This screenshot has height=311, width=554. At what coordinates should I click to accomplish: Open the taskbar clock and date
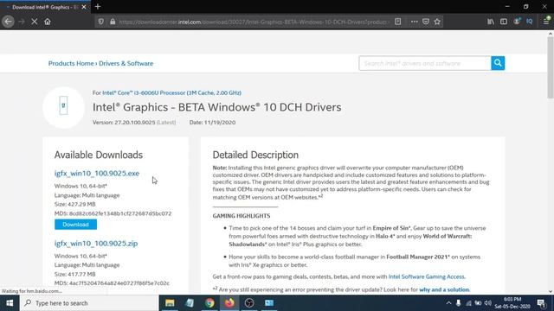point(512,303)
